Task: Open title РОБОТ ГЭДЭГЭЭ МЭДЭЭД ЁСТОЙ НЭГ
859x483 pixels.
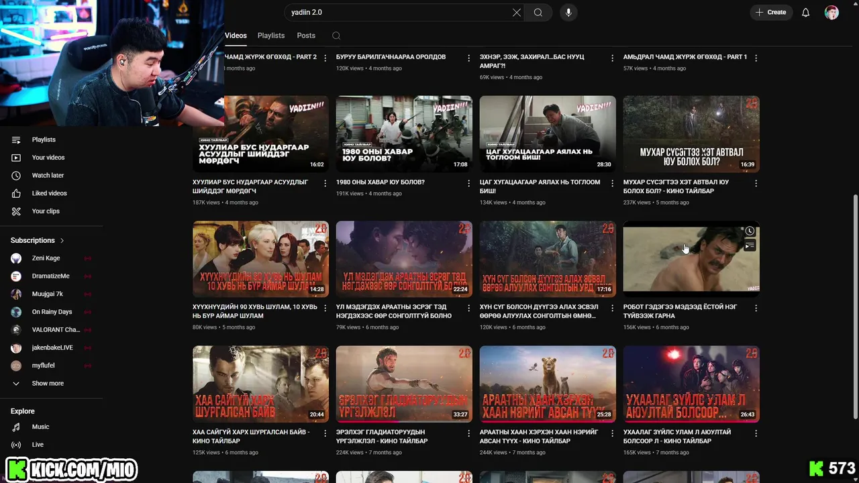Action: 680,311
